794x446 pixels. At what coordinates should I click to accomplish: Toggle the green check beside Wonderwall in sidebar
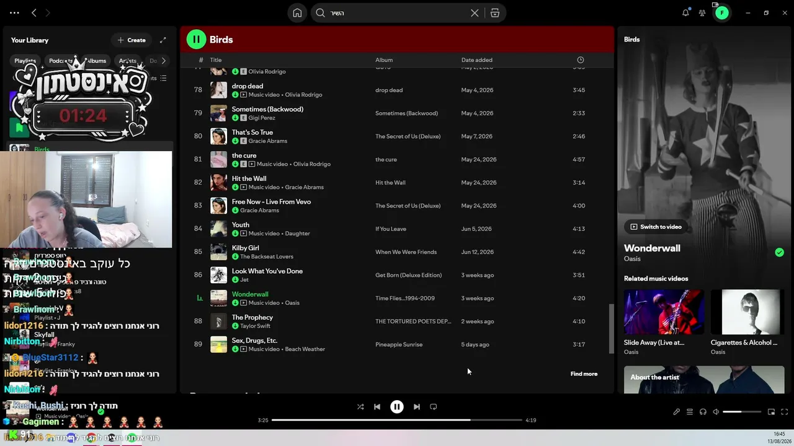tap(779, 252)
